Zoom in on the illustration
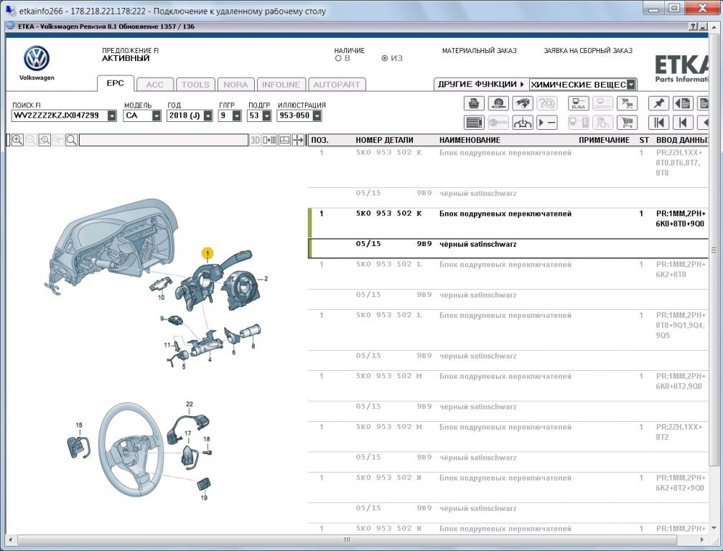This screenshot has height=551, width=723. click(x=17, y=140)
